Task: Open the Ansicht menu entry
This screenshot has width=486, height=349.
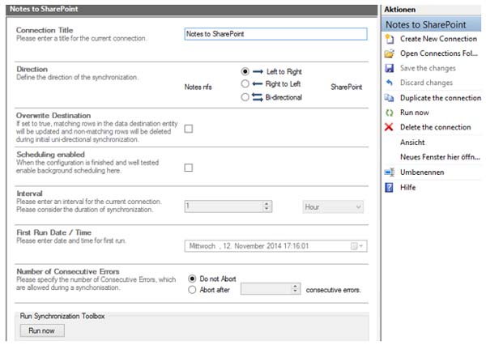Action: click(x=413, y=142)
